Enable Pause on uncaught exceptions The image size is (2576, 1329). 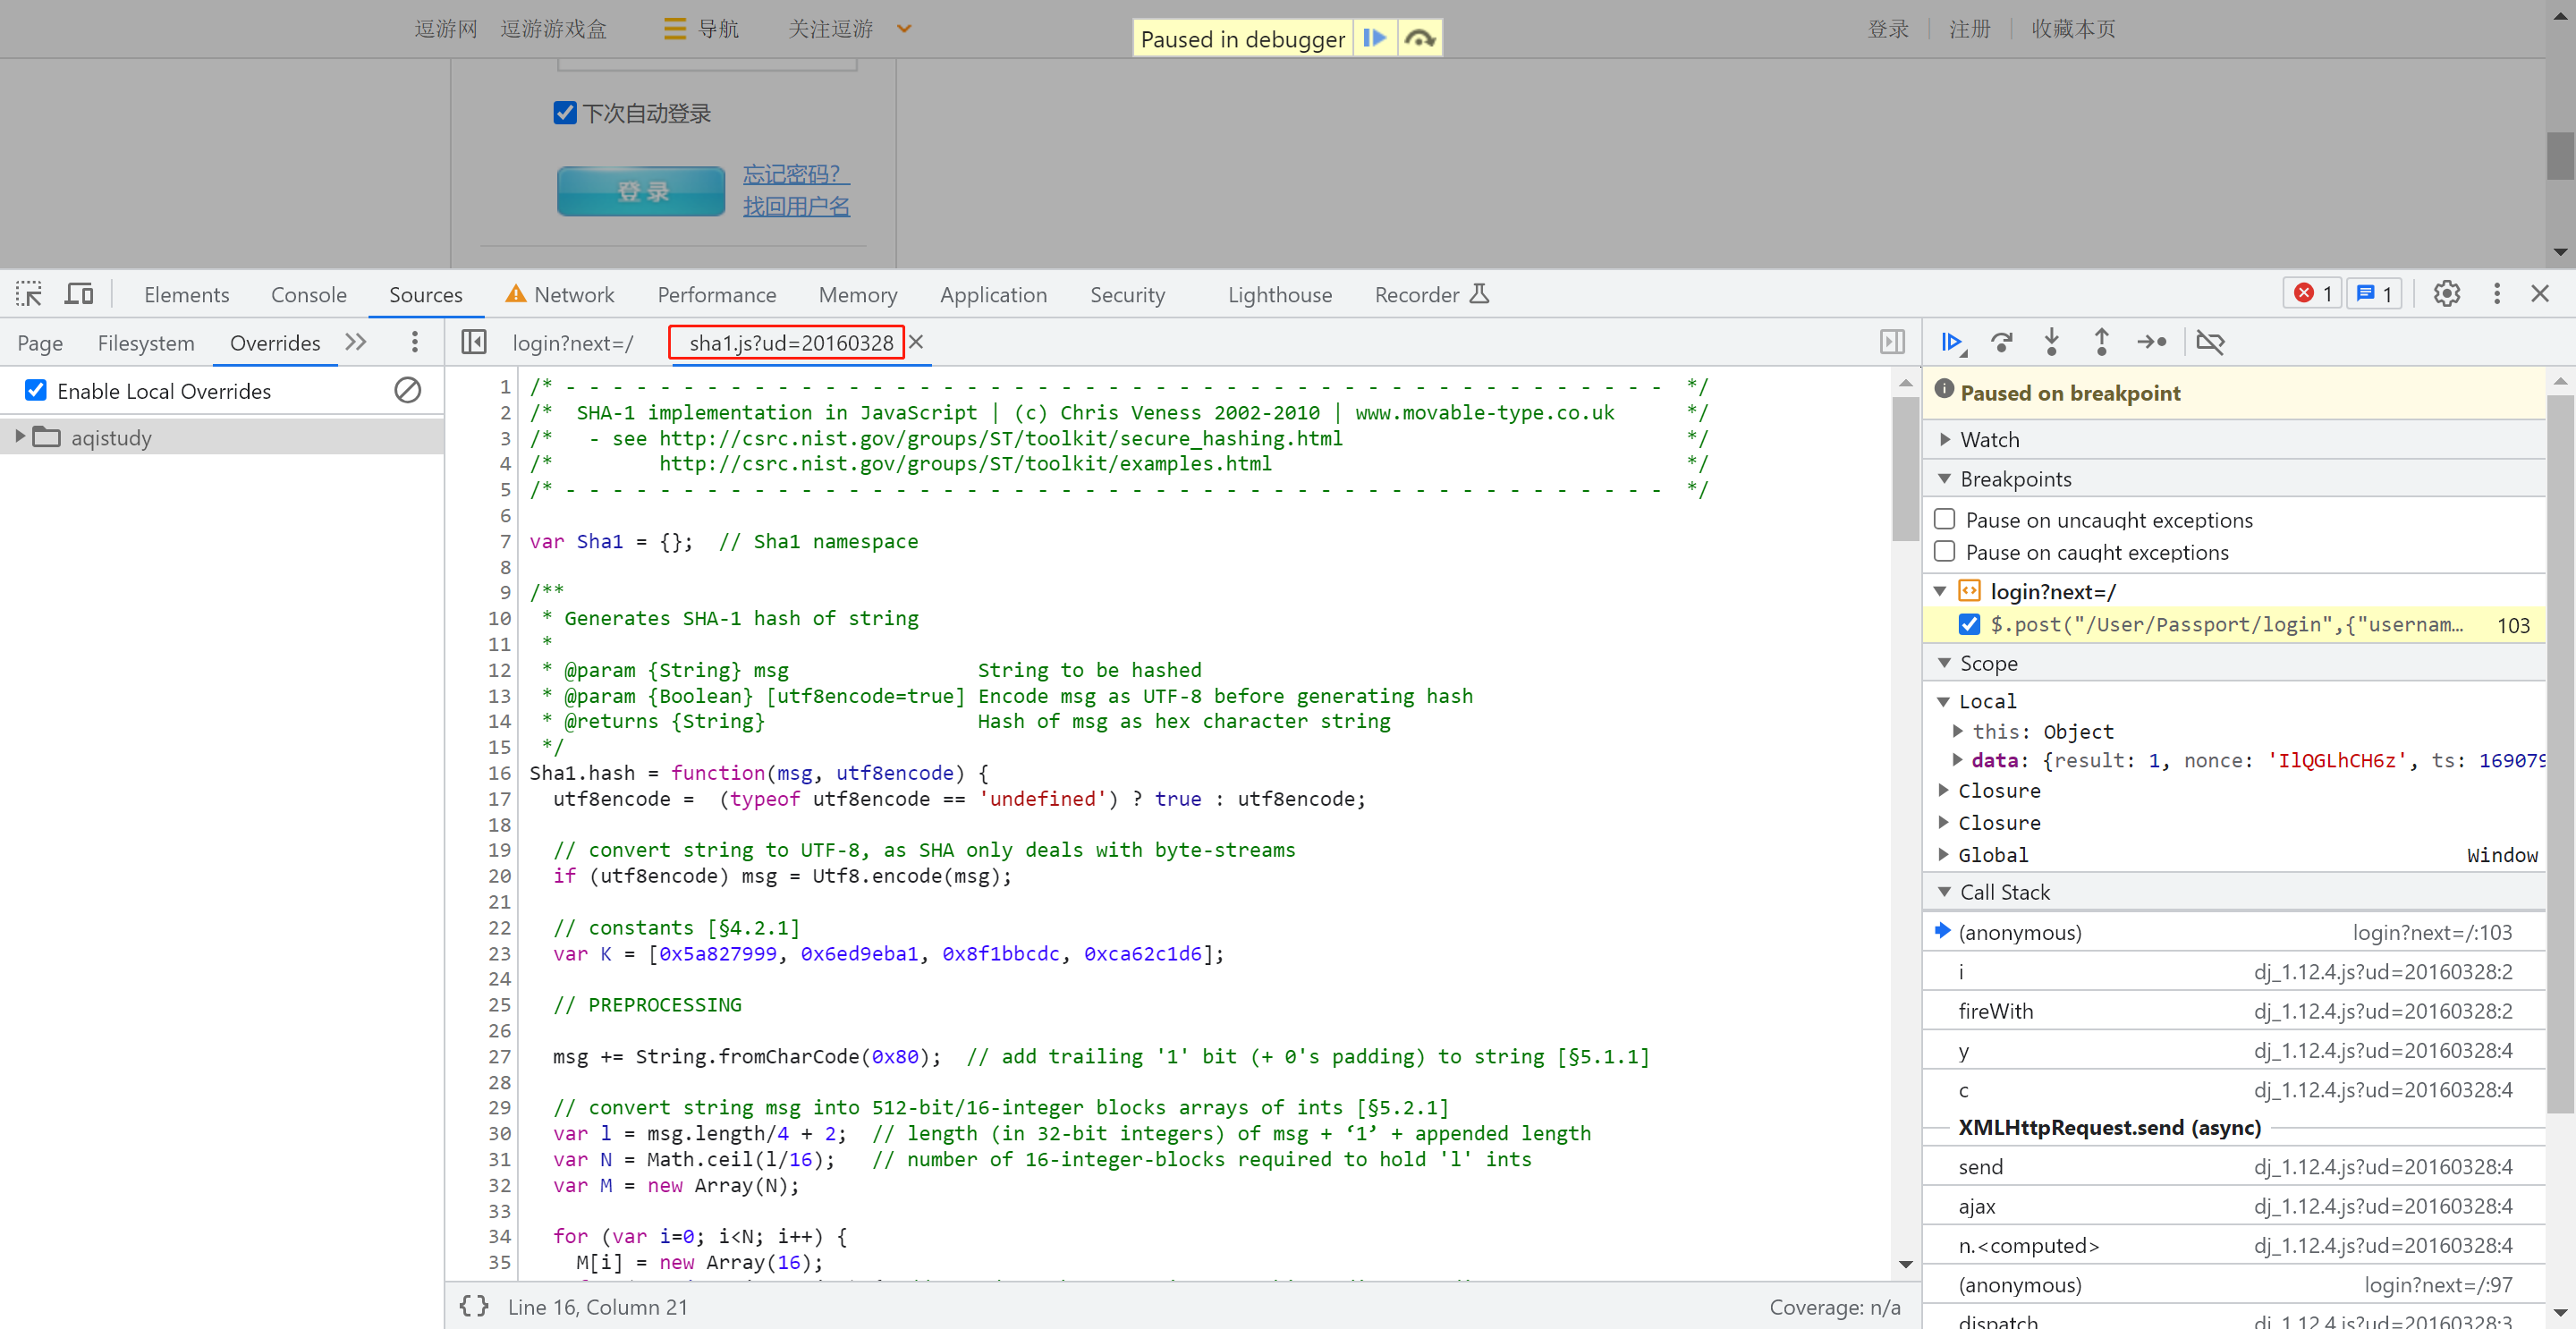click(1945, 519)
